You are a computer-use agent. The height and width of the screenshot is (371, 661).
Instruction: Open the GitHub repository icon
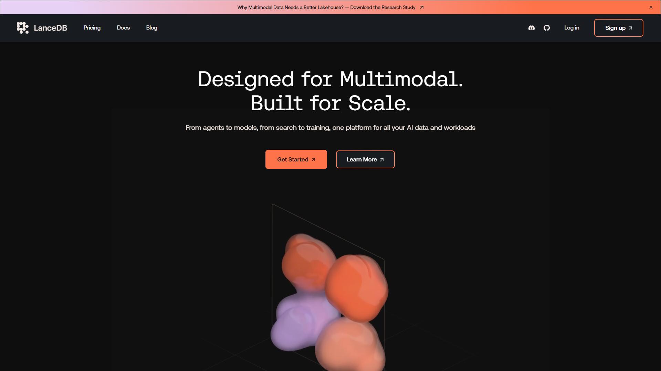pos(547,28)
